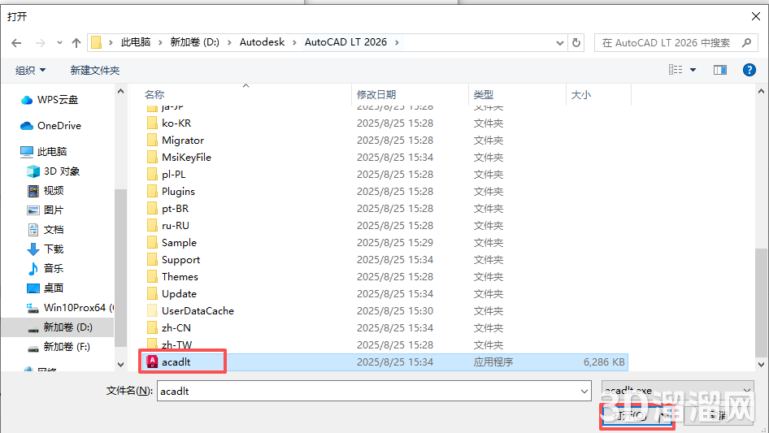Select Autodesk in the address path
769x433 pixels.
[x=262, y=42]
